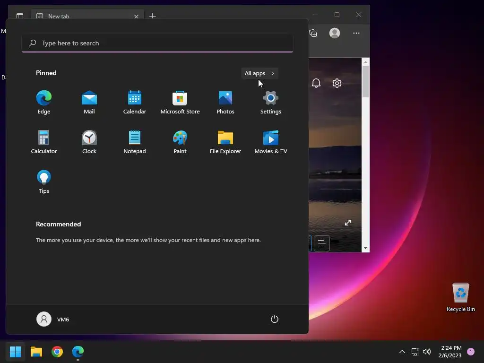This screenshot has height=363, width=484.
Task: Open the notification count badge
Action: (x=471, y=352)
